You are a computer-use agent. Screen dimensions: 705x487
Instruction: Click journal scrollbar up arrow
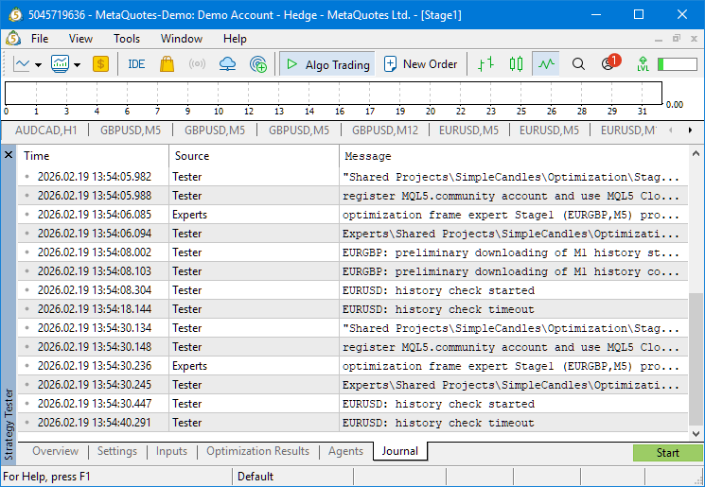point(696,153)
